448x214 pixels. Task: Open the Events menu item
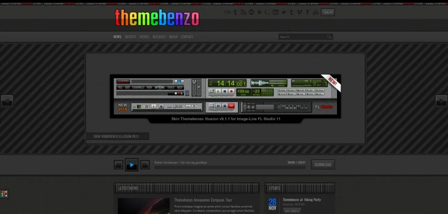click(x=144, y=37)
